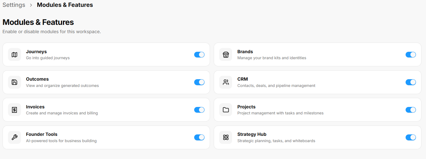This screenshot has width=426, height=159.
Task: Click the Projects card title
Action: pos(246,107)
